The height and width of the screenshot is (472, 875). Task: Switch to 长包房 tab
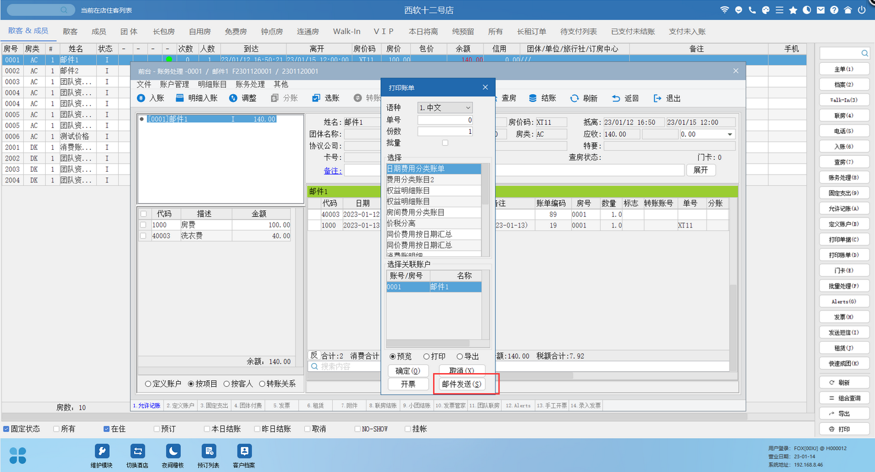pos(164,31)
